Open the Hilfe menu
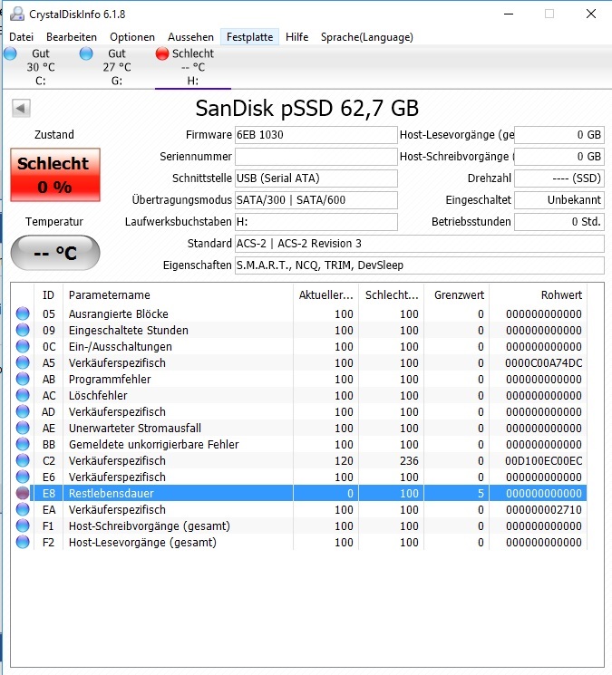This screenshot has height=675, width=612. click(x=296, y=37)
